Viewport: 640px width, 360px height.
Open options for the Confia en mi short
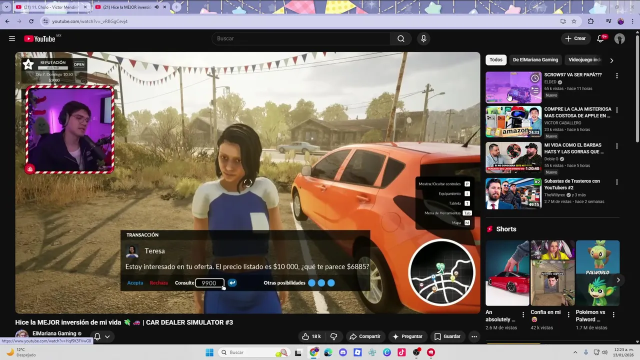pos(568,314)
